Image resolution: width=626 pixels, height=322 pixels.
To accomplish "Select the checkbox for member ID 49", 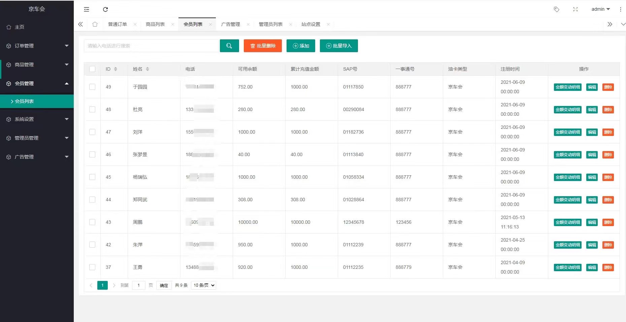I will pos(92,87).
